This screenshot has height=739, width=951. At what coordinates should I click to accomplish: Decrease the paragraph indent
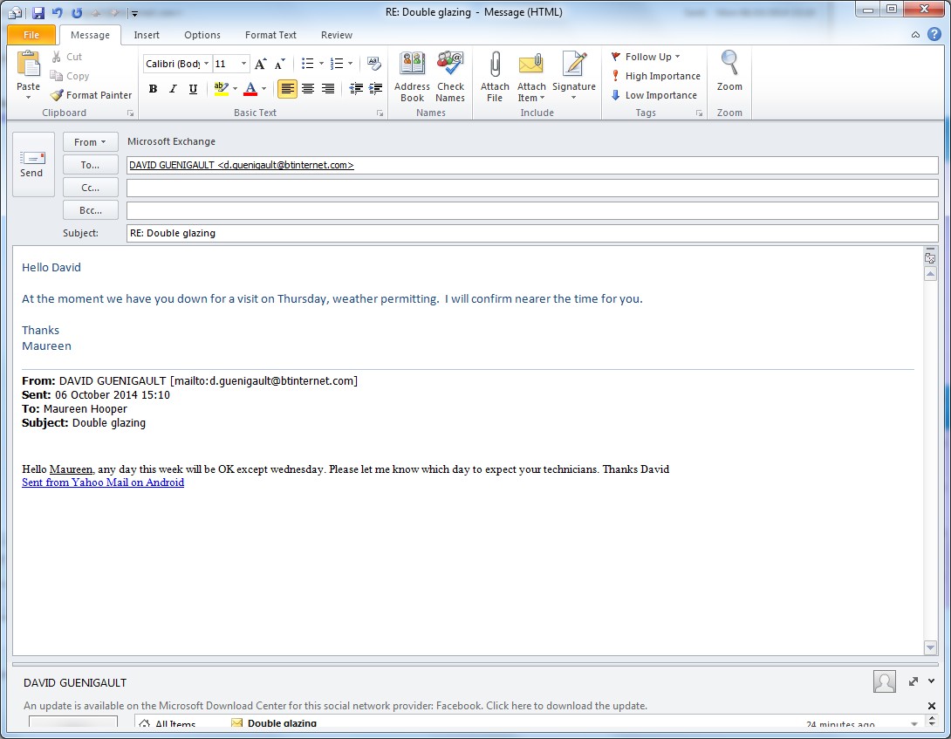[x=356, y=89]
